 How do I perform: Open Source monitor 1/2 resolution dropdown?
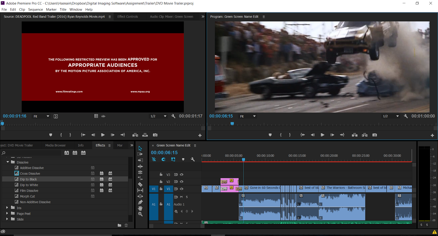tap(158, 116)
